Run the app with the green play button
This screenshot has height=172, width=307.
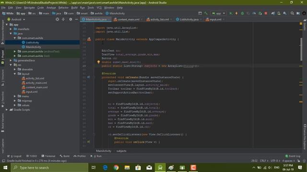[231, 13]
